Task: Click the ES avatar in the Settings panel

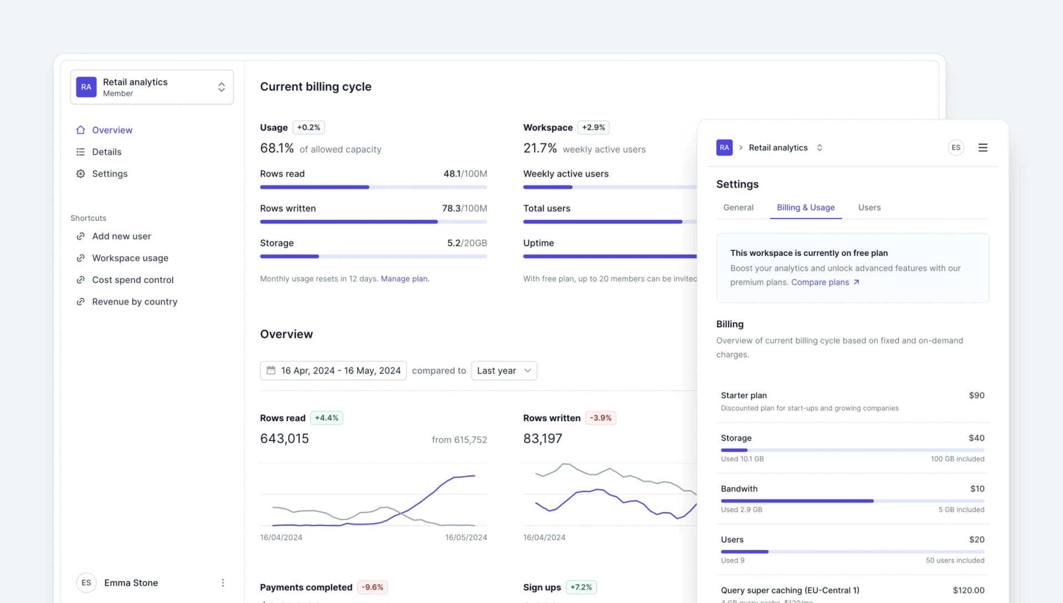Action: click(956, 147)
